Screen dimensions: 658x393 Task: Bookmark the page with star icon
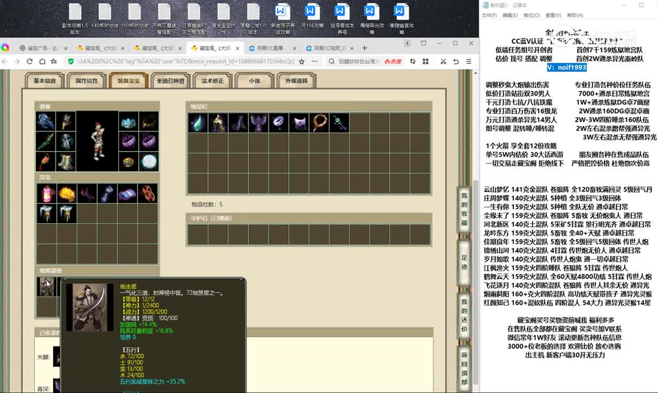[x=302, y=62]
